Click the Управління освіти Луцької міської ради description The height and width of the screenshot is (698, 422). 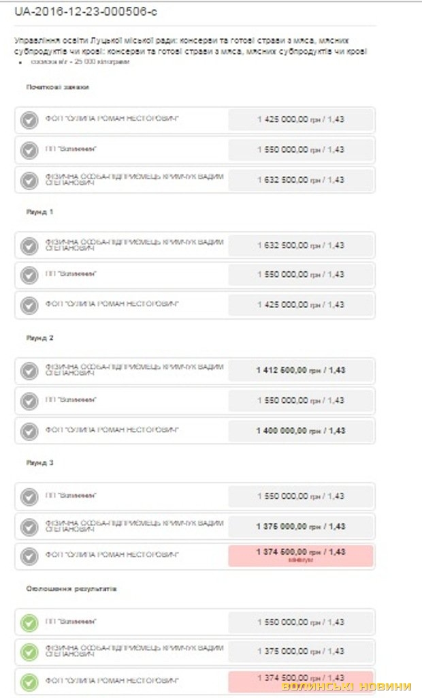coord(191,46)
